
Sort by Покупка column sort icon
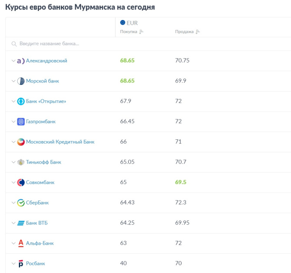click(141, 32)
